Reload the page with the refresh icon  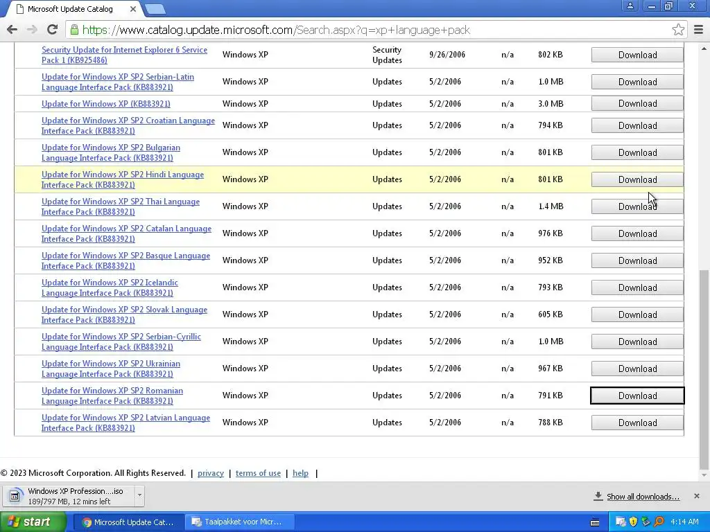[53, 30]
